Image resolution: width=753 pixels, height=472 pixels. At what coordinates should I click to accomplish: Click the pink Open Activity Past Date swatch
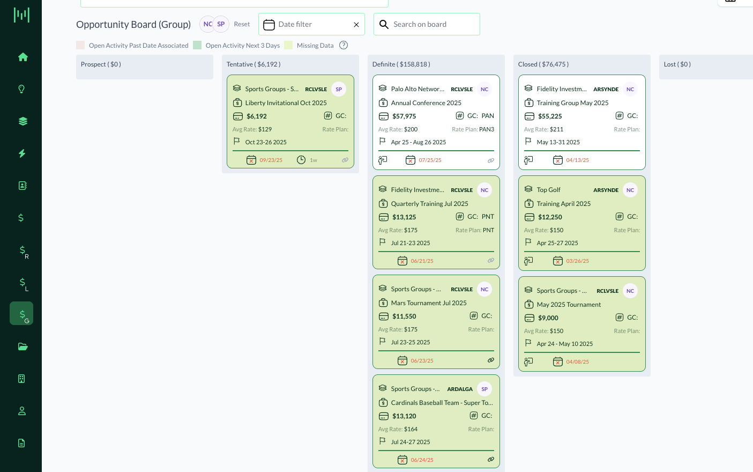80,46
